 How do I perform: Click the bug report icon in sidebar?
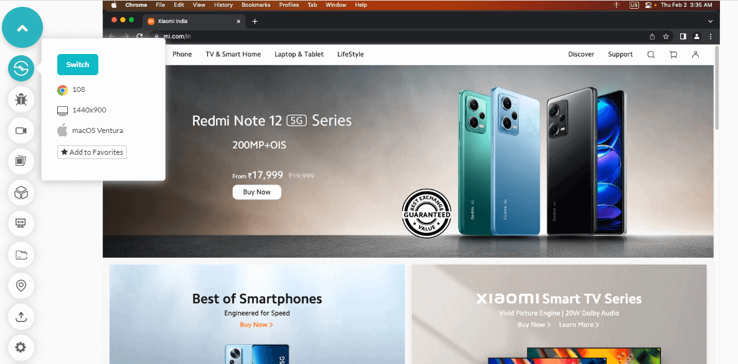[21, 99]
